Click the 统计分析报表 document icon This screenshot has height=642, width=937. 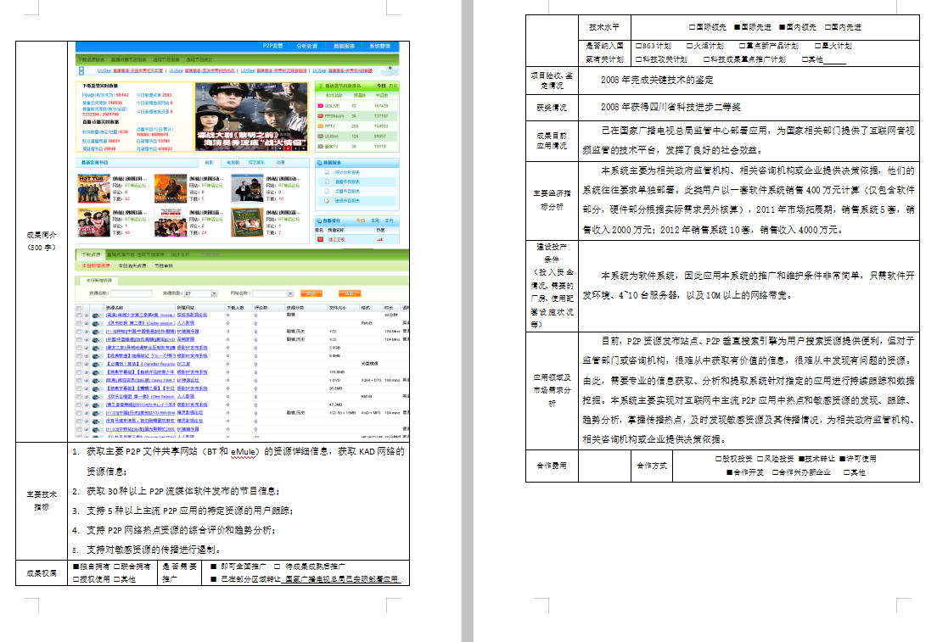[x=328, y=172]
